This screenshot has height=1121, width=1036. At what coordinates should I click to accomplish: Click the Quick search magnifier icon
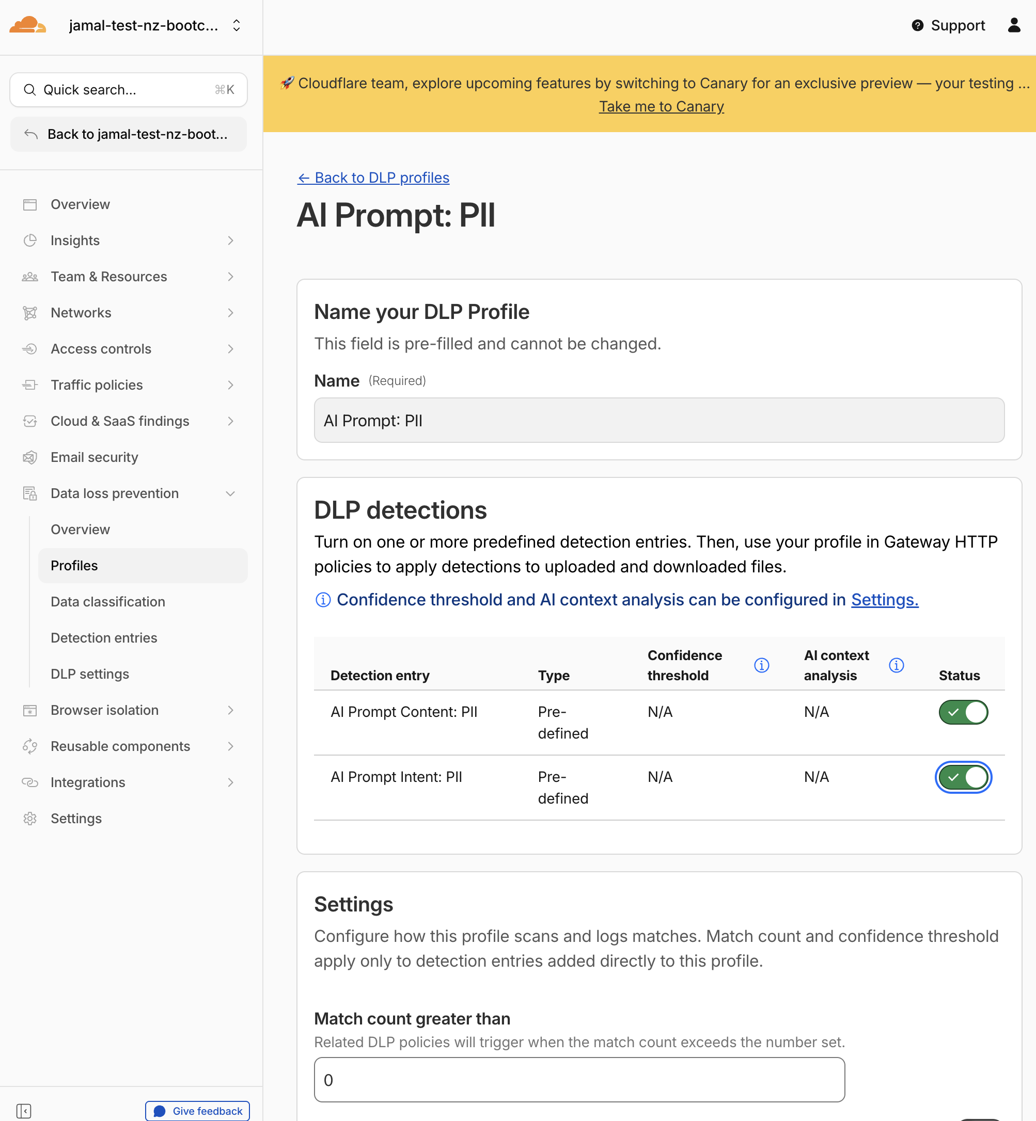[x=30, y=90]
